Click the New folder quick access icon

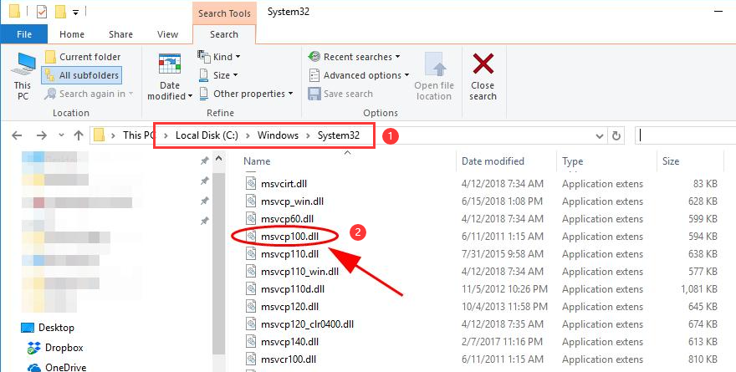point(60,11)
